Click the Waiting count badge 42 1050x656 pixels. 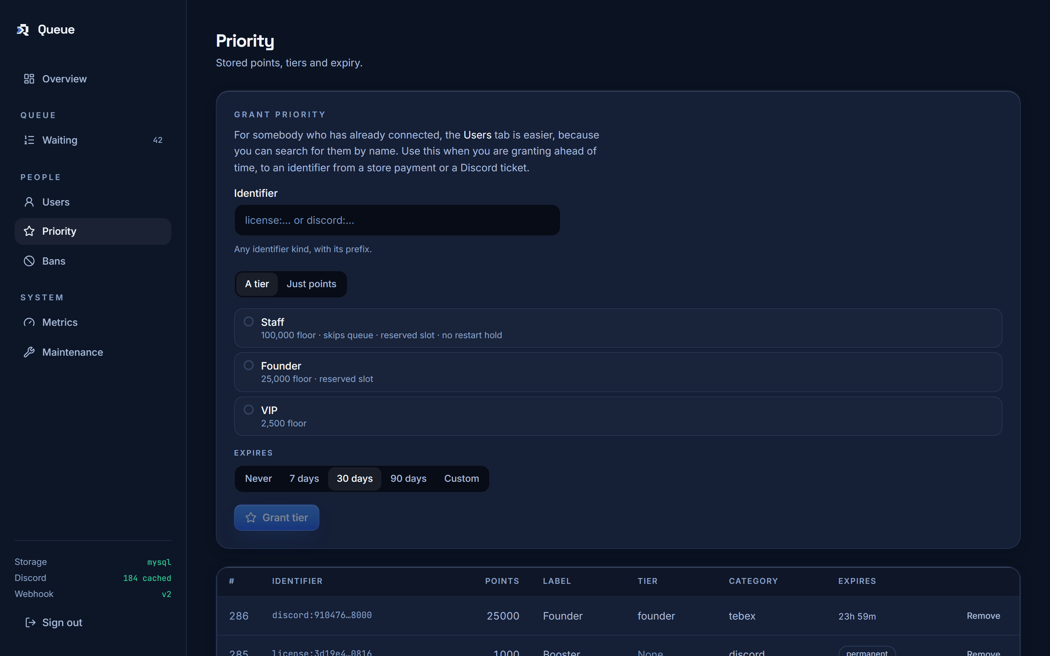(x=158, y=140)
